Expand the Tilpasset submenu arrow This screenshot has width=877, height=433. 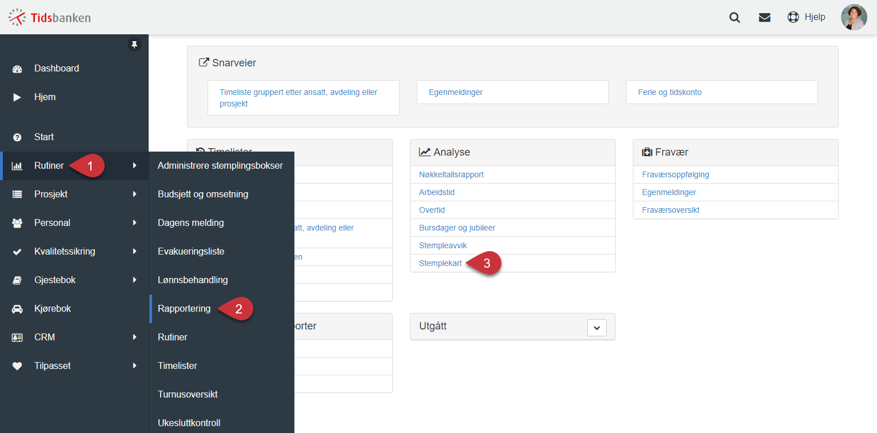135,366
